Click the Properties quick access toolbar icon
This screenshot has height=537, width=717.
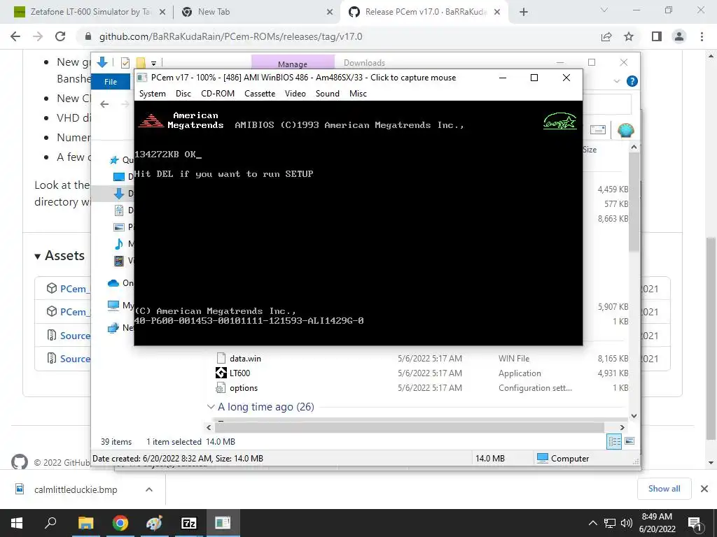point(125,63)
